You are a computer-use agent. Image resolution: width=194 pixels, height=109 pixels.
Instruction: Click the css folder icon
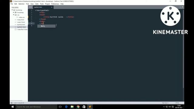click(15, 15)
